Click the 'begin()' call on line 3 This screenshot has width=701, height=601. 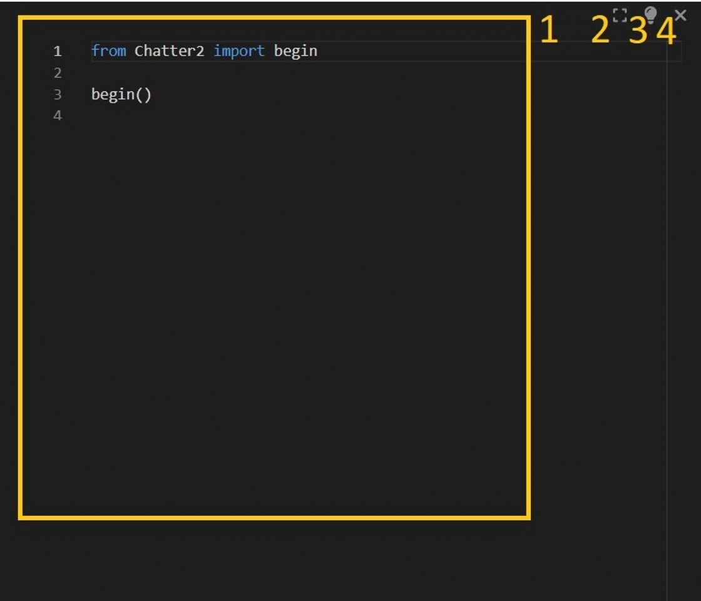pos(121,95)
